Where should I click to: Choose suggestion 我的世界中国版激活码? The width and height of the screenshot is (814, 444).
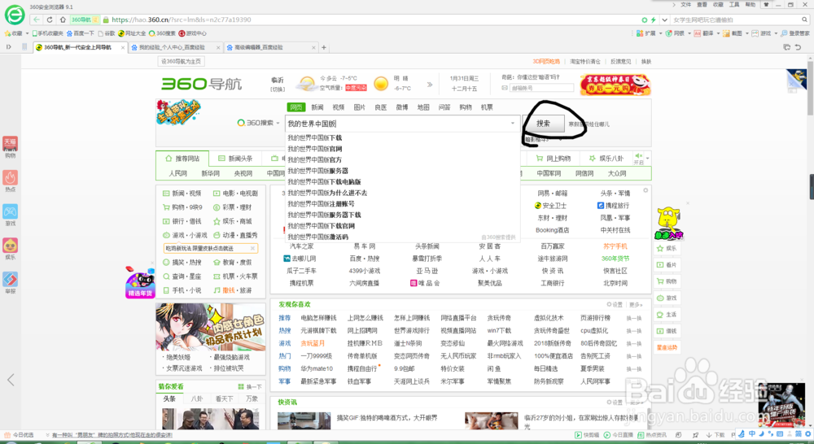317,237
